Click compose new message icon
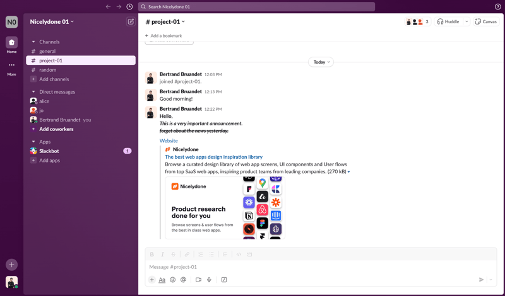The image size is (505, 296). (131, 21)
